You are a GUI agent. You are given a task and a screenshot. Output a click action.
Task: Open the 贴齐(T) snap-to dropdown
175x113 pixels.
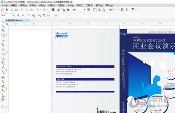tap(113, 10)
